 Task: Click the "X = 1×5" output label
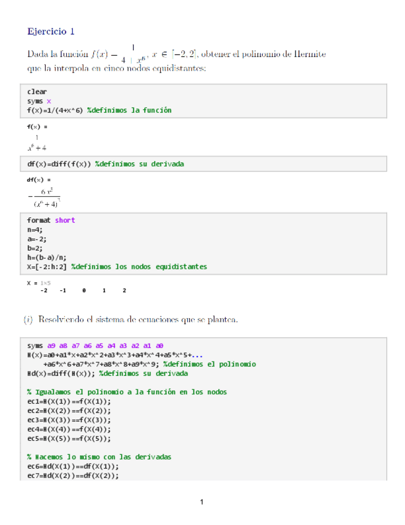pyautogui.click(x=38, y=282)
